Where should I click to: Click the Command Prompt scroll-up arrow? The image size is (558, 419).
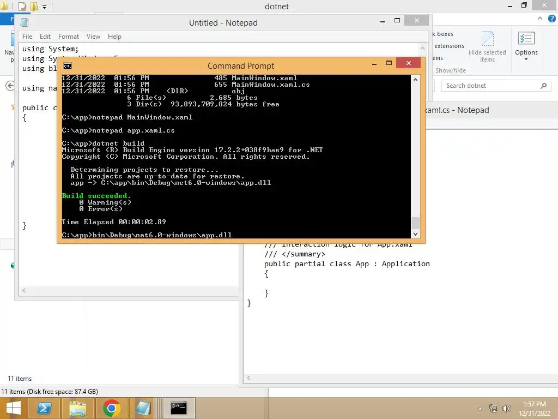[x=415, y=80]
